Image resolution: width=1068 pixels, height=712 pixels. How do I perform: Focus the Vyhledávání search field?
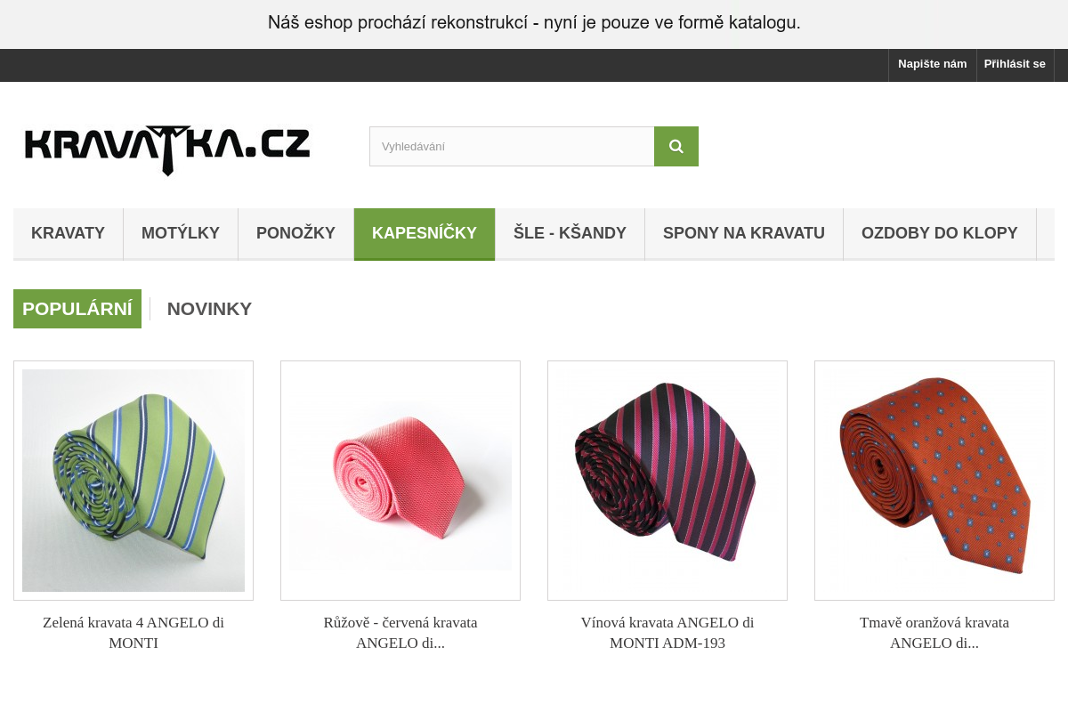coord(512,146)
